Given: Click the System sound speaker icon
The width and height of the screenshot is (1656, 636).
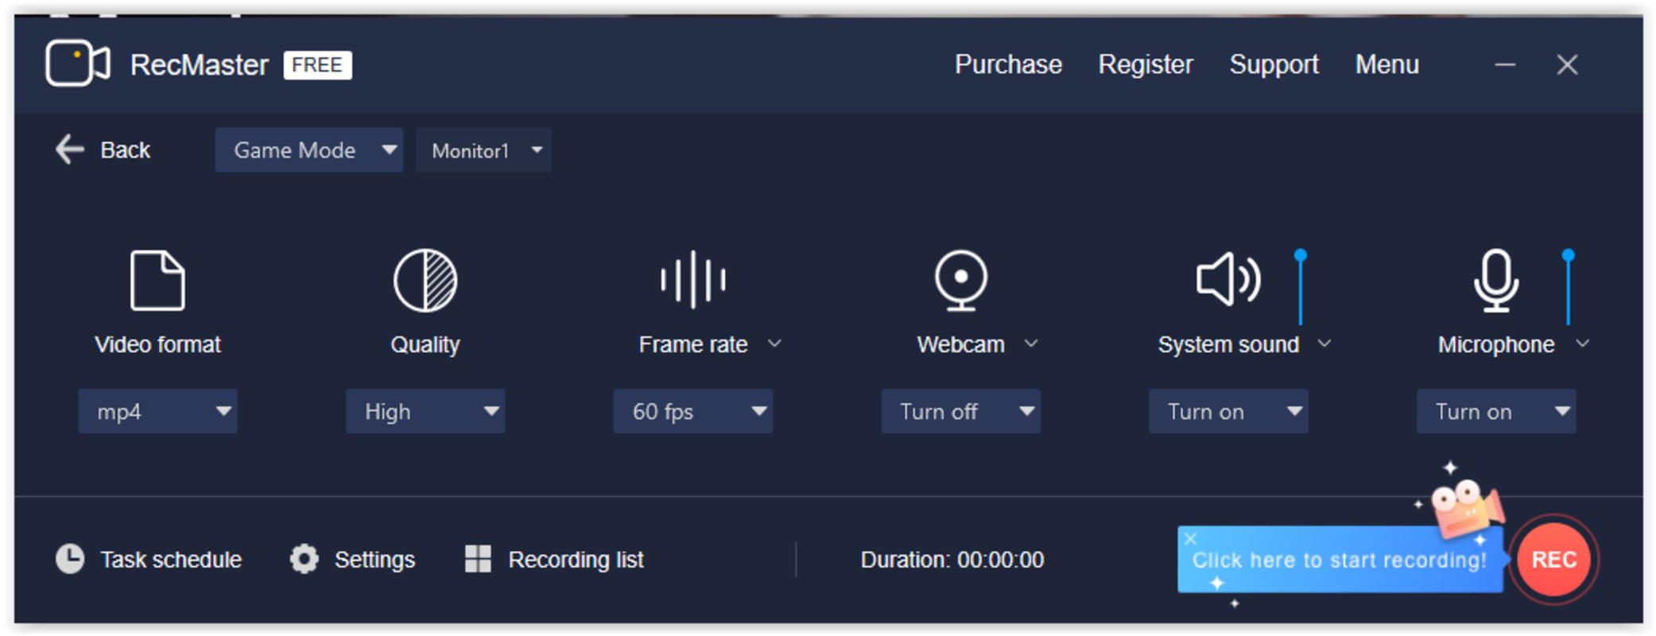Looking at the screenshot, I should tap(1228, 279).
